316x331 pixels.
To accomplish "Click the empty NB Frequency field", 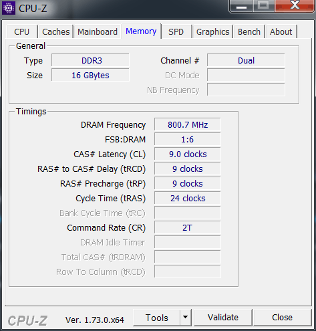I will 246,90.
